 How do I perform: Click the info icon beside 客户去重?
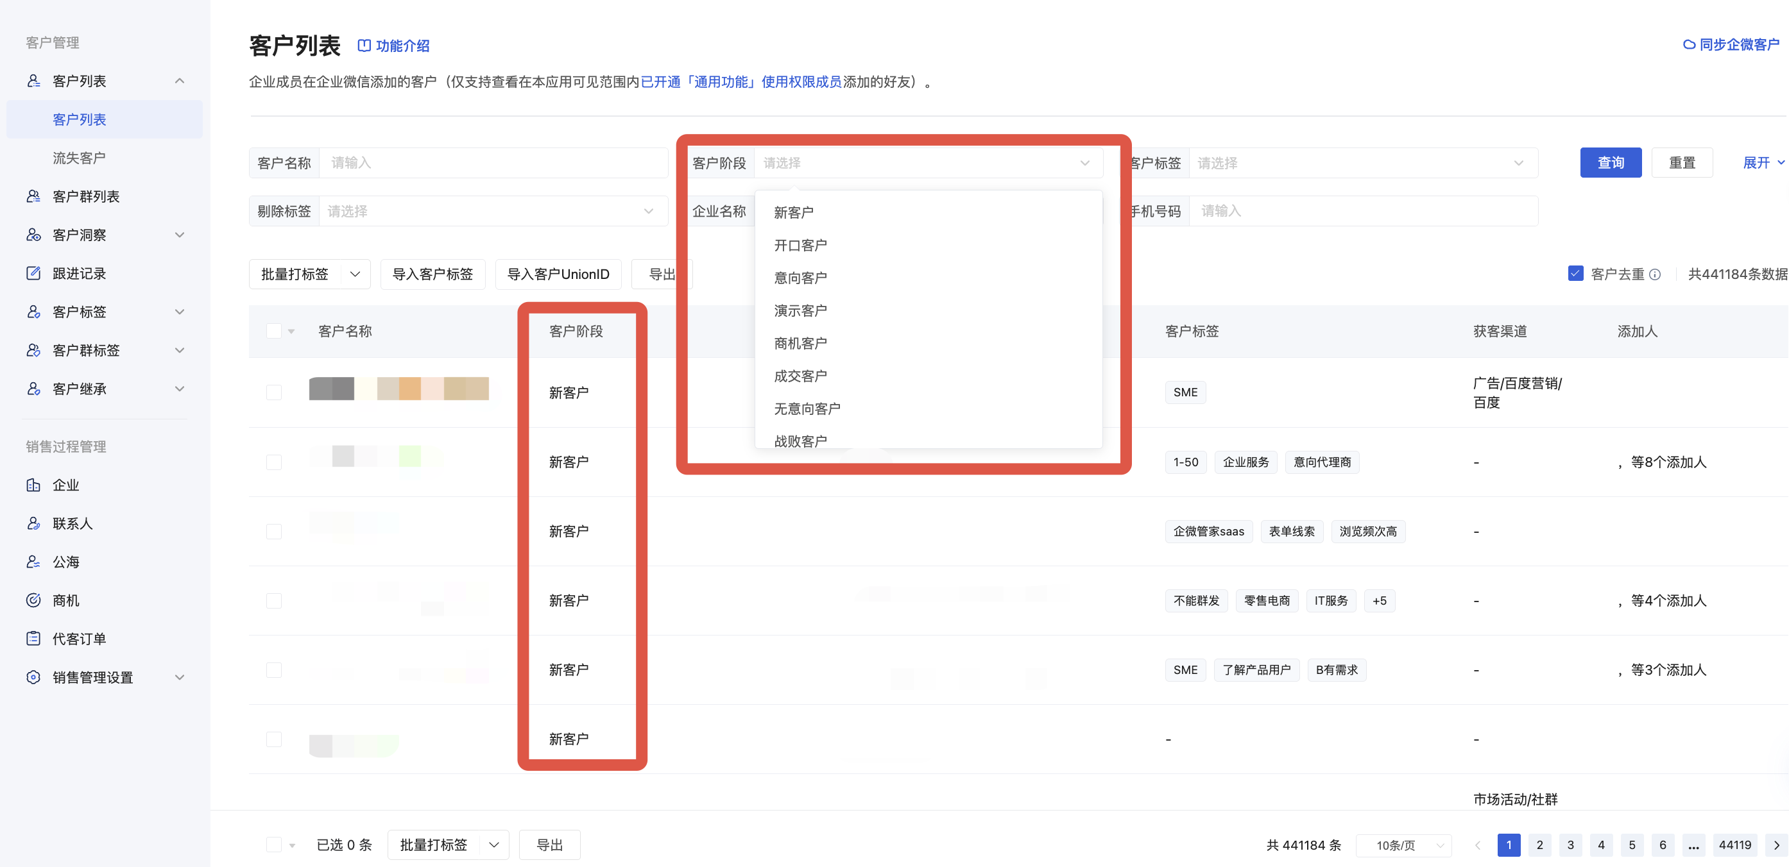tap(1655, 274)
